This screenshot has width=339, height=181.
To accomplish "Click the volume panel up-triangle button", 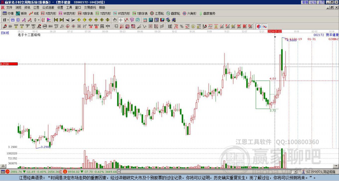I will (x=3, y=166).
